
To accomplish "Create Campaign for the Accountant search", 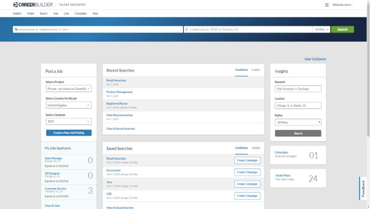I will [247, 172].
